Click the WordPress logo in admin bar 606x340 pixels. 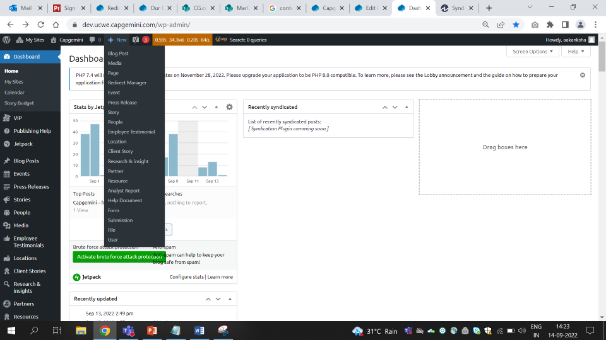click(6, 40)
